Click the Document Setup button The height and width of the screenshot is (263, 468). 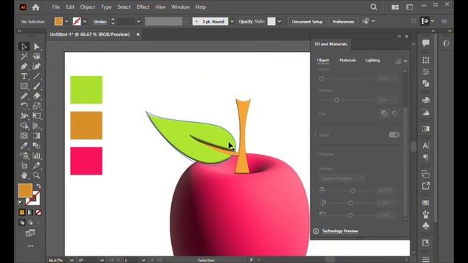point(307,21)
